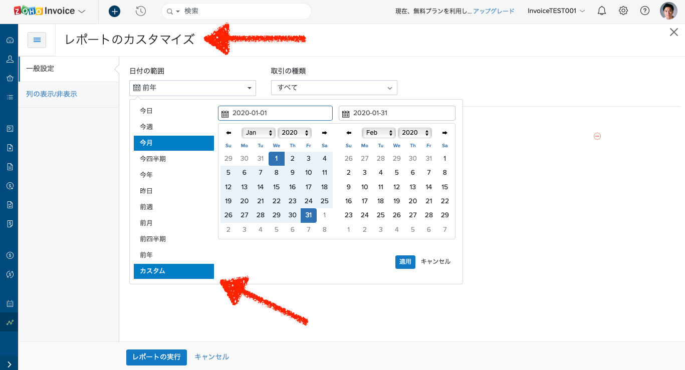The width and height of the screenshot is (685, 370).
Task: Click キャンセル in the date picker
Action: coord(435,262)
